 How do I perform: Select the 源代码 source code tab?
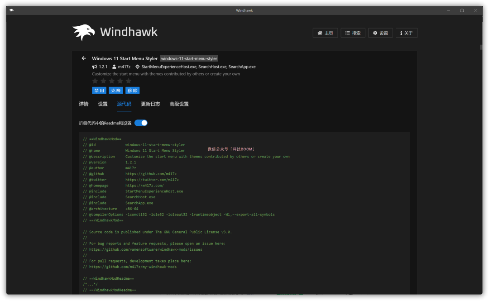124,104
